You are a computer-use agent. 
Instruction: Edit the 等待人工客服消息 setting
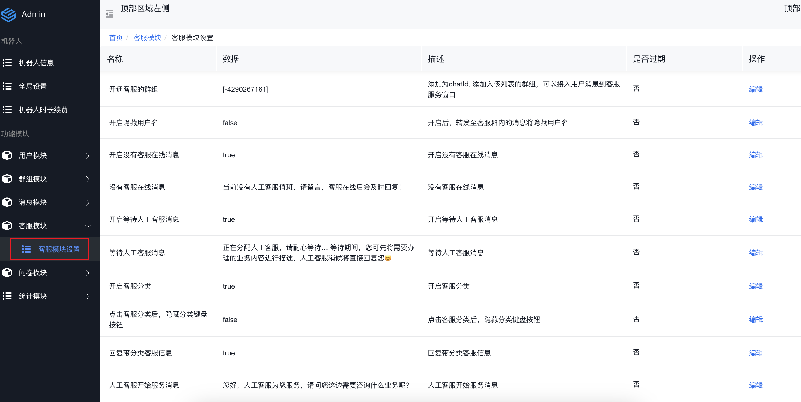(756, 253)
